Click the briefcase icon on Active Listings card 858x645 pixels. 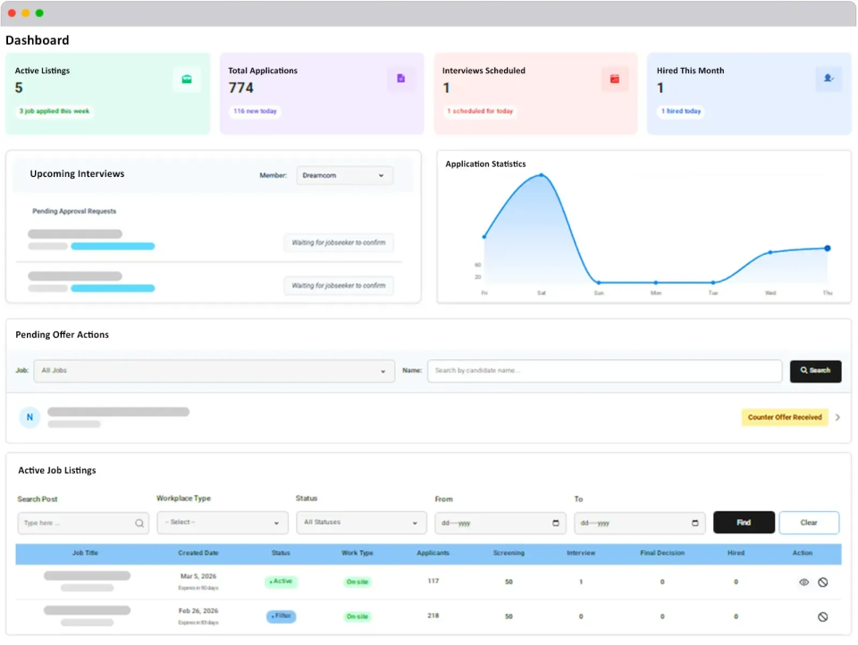point(187,79)
